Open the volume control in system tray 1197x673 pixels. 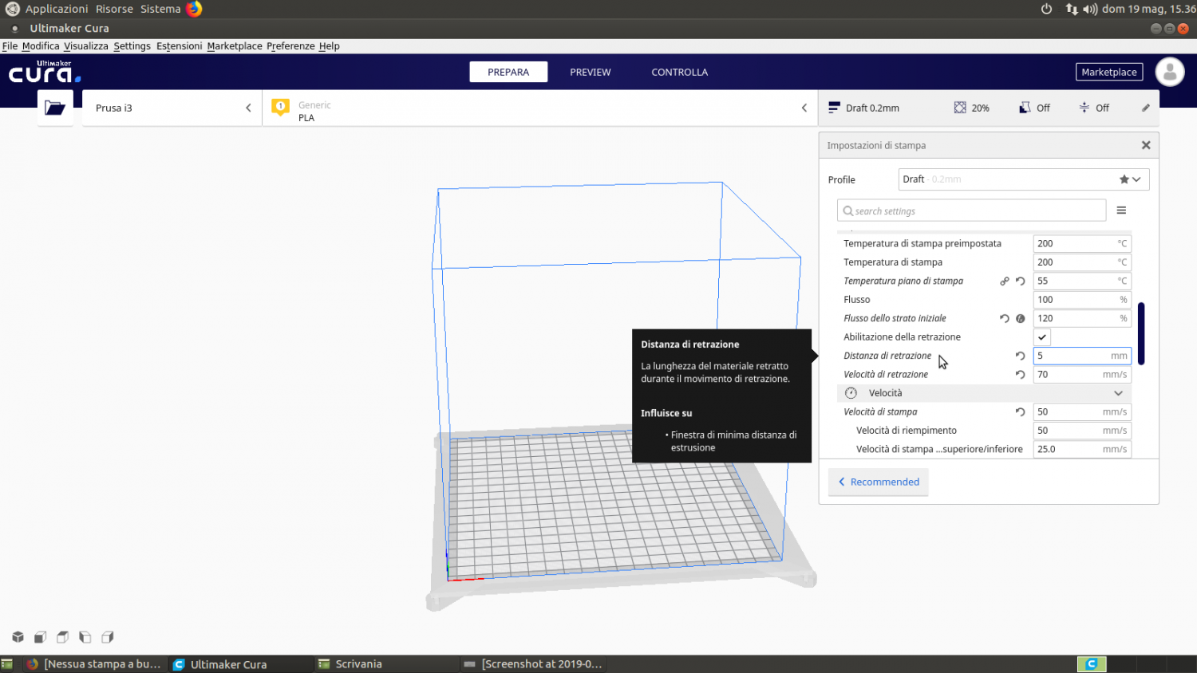tap(1090, 9)
